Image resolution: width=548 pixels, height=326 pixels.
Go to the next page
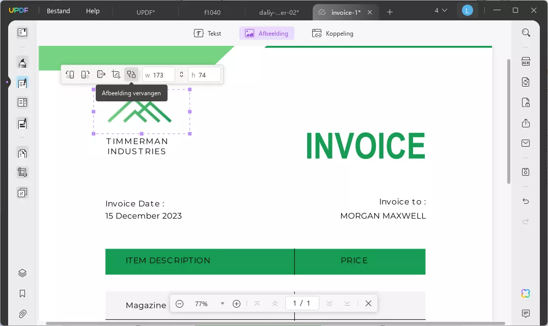pos(329,304)
